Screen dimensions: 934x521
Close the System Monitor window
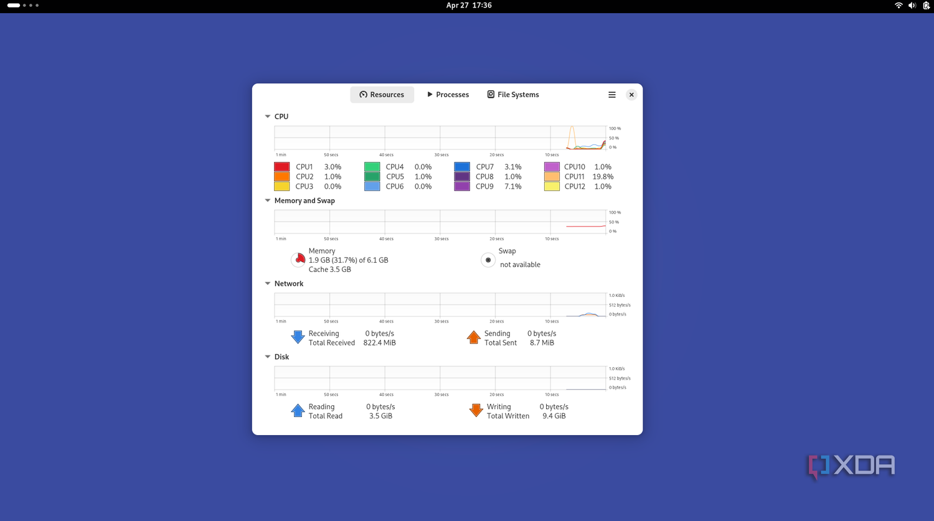[x=631, y=95]
